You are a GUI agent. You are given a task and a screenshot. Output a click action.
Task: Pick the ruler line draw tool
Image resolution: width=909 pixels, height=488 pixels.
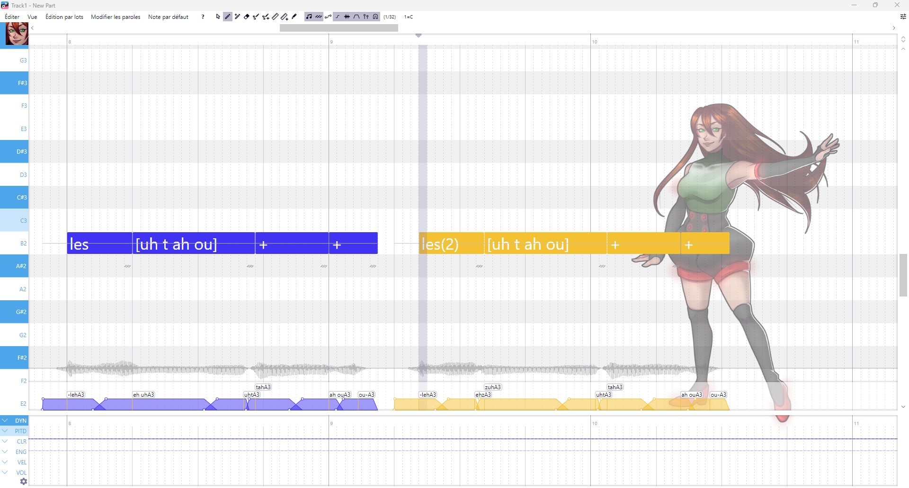click(275, 17)
